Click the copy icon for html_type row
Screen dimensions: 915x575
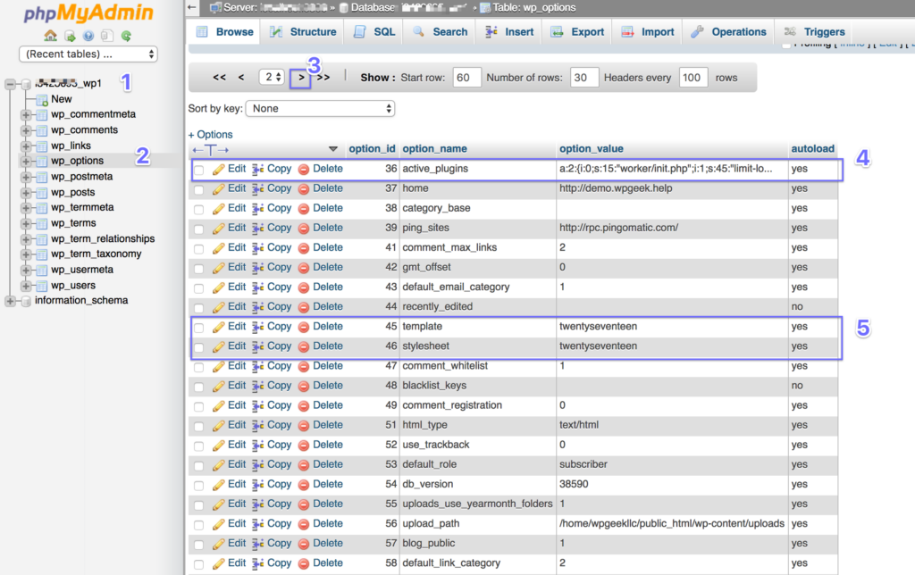click(258, 426)
